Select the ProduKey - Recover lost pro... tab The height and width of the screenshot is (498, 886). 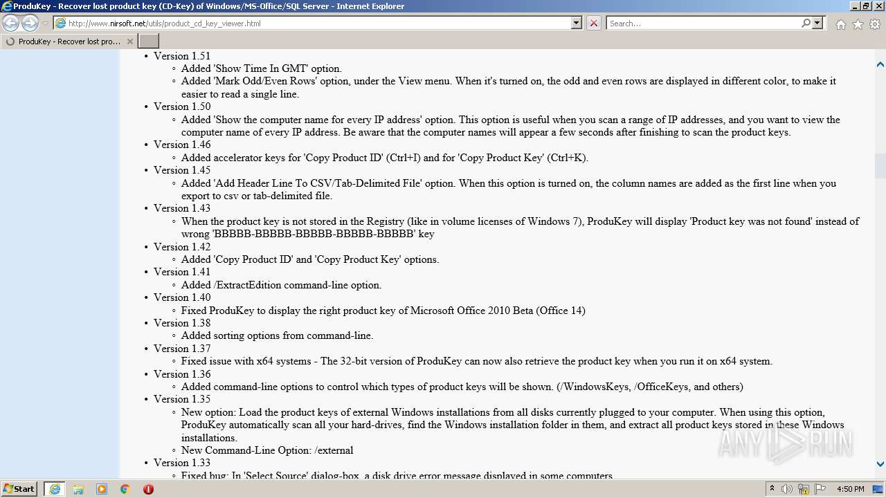coord(69,41)
